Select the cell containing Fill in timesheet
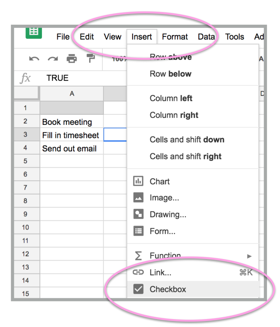The width and height of the screenshot is (280, 327). coord(71,135)
